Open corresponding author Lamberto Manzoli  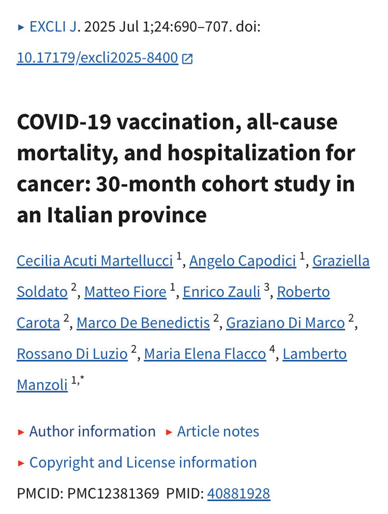tap(42, 385)
